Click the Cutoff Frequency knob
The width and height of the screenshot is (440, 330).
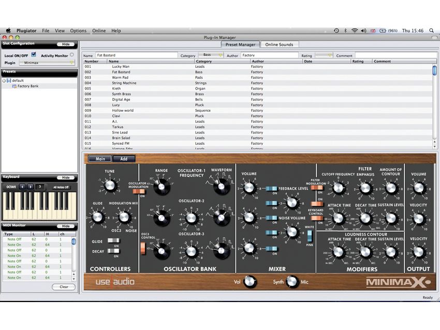click(x=339, y=188)
